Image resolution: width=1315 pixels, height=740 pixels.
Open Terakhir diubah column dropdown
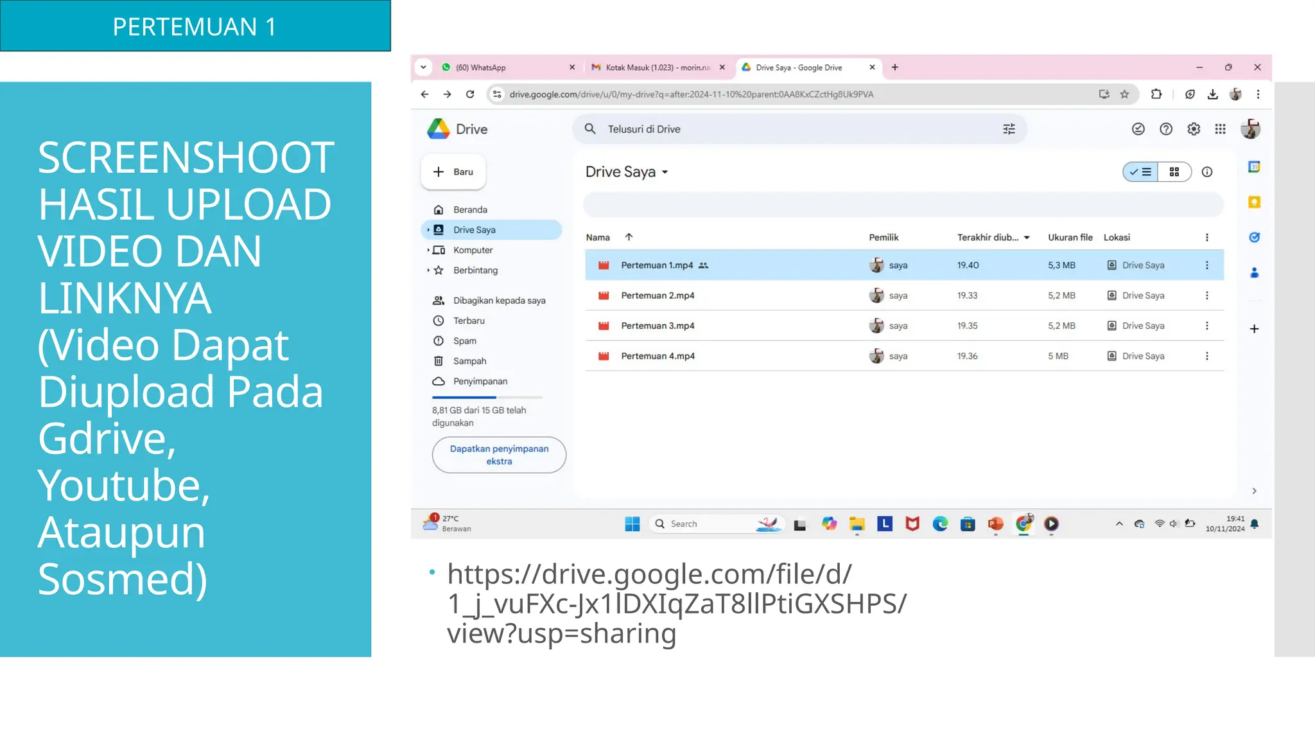tap(1027, 238)
